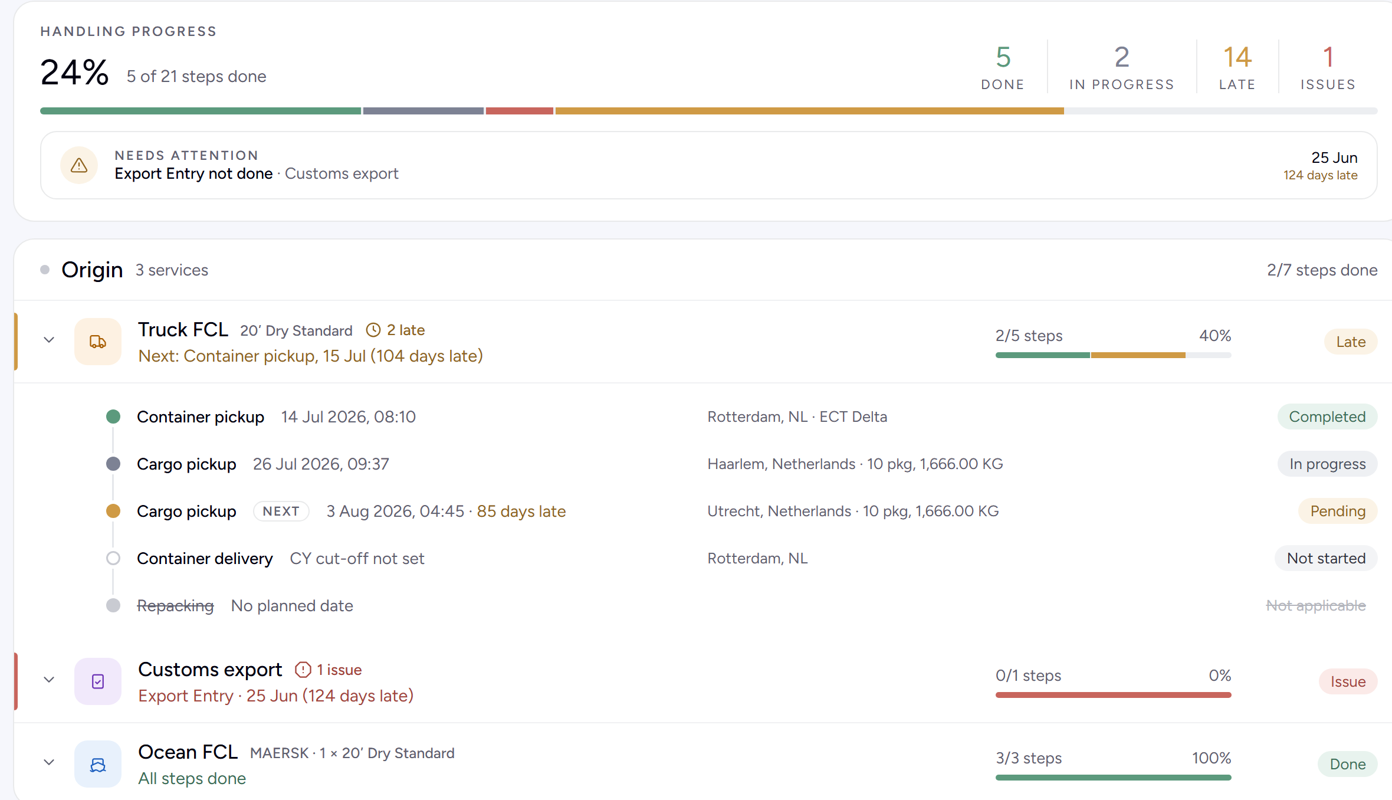The width and height of the screenshot is (1392, 800).
Task: Click the Not started status pill
Action: point(1326,558)
